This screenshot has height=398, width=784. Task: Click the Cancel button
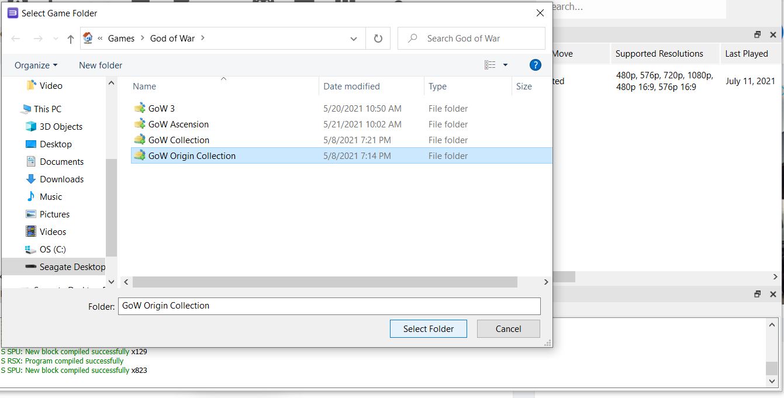point(508,328)
